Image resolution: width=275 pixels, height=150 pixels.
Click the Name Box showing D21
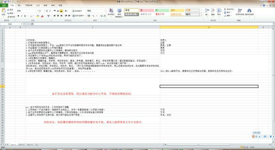pos(10,24)
